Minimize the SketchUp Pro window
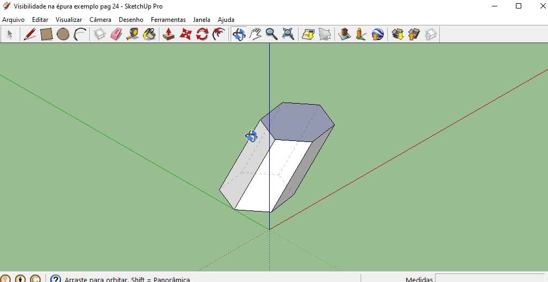This screenshot has height=282, width=548. (494, 6)
